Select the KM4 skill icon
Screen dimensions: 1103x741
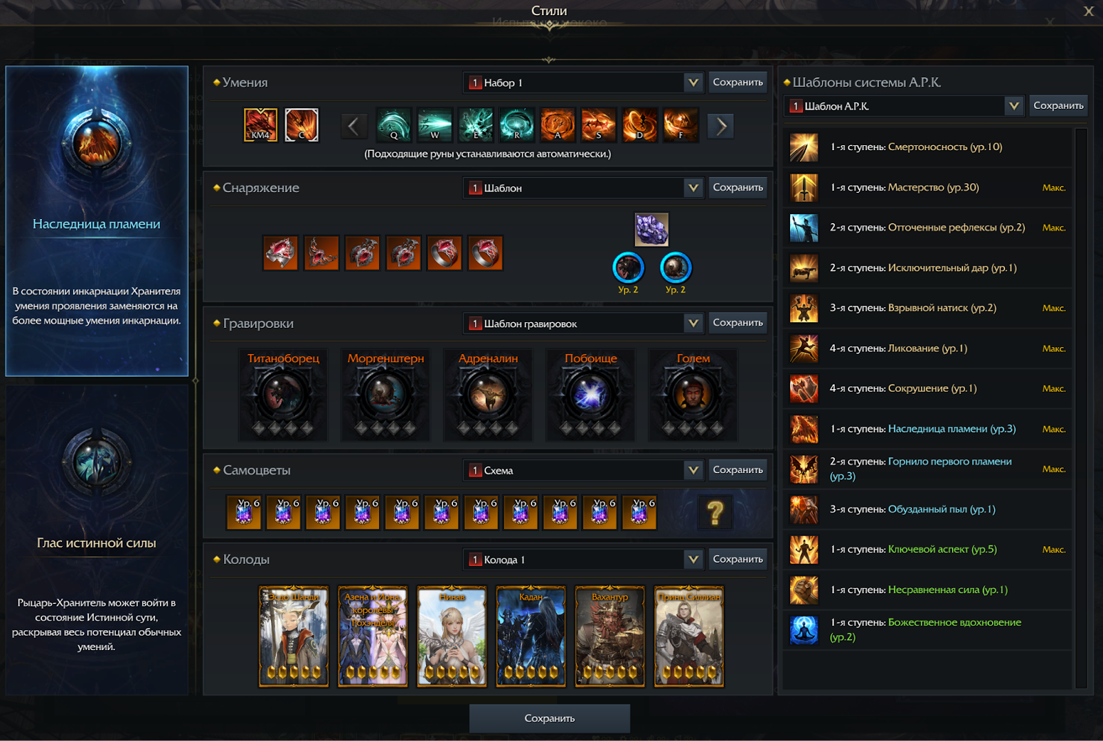point(261,125)
